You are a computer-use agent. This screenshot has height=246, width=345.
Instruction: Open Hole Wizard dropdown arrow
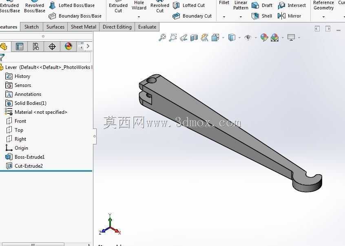tap(139, 17)
